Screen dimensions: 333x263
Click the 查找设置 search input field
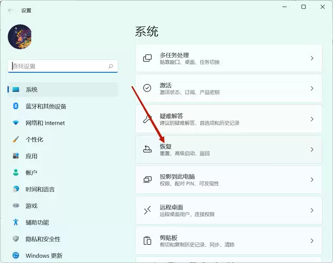pyautogui.click(x=57, y=67)
